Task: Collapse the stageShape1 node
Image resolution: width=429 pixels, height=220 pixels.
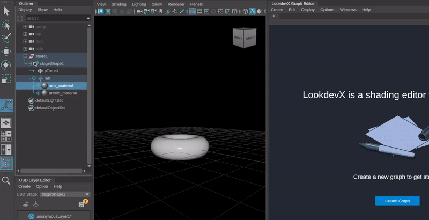Action: (x=30, y=64)
